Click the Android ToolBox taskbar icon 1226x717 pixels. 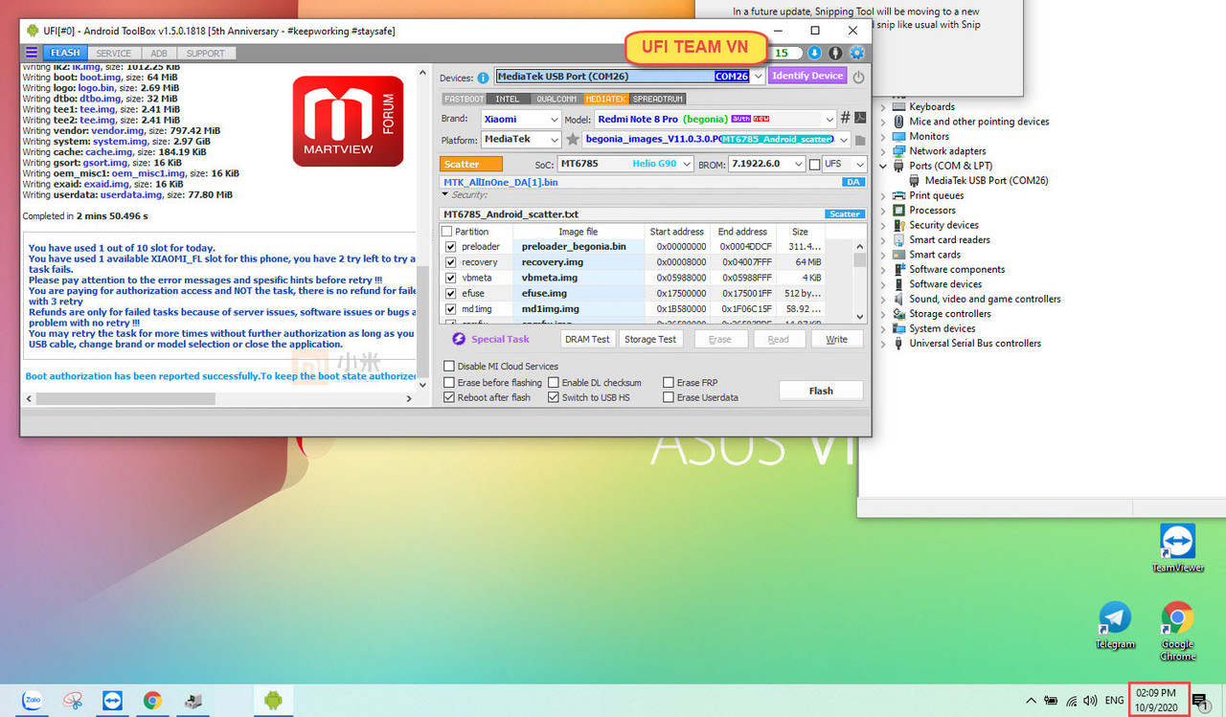coord(273,701)
